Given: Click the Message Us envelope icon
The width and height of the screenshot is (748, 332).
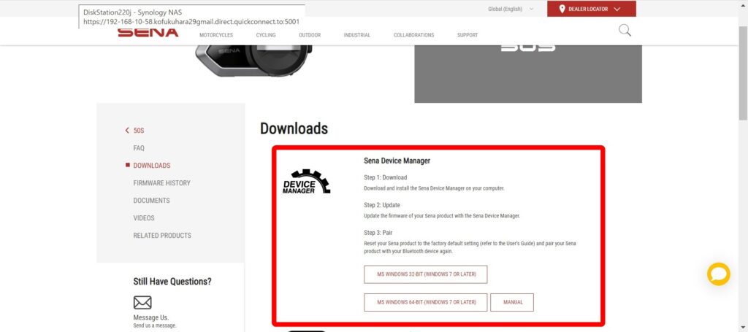Looking at the screenshot, I should point(142,303).
